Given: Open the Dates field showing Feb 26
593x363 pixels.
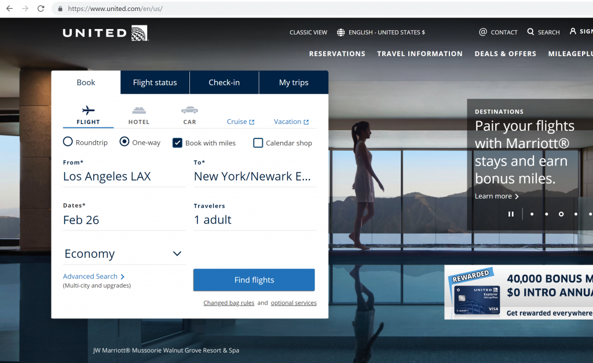Looking at the screenshot, I should 125,219.
